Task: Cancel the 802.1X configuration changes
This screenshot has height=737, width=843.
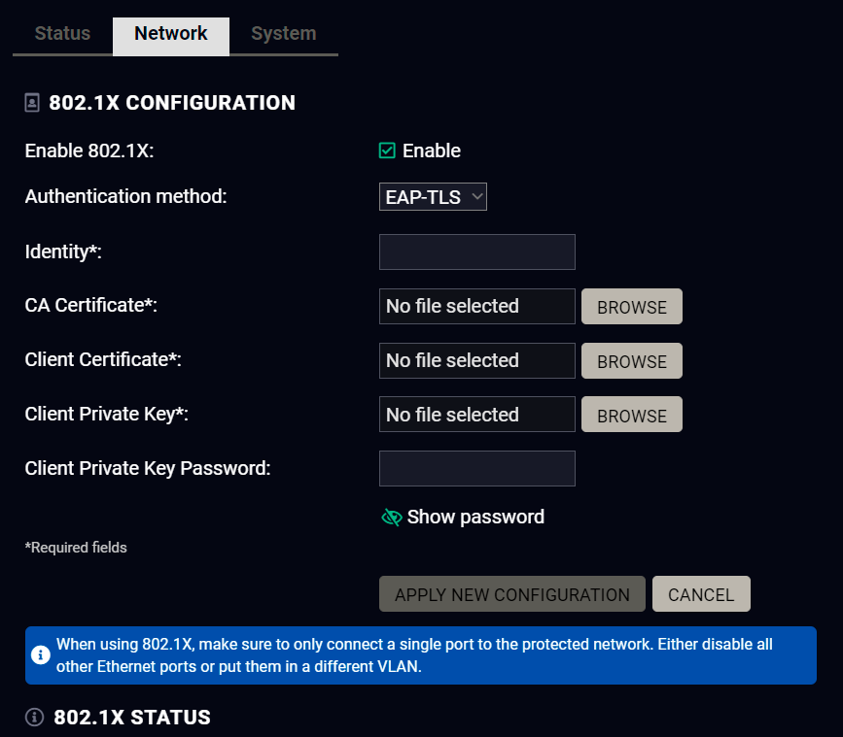Action: coord(700,594)
